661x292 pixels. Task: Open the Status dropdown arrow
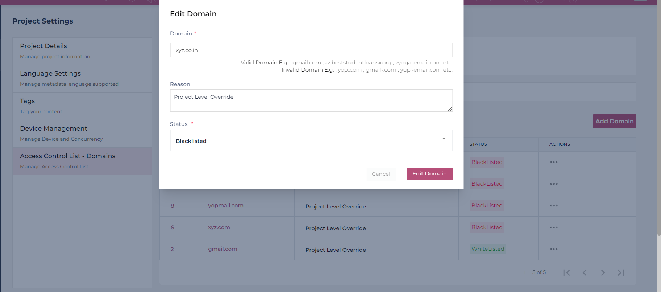pyautogui.click(x=444, y=139)
